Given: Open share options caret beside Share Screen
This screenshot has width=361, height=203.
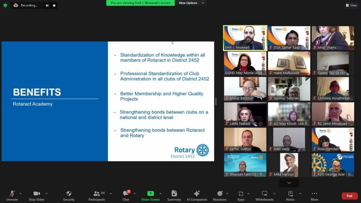Looking at the screenshot, I should (160, 193).
